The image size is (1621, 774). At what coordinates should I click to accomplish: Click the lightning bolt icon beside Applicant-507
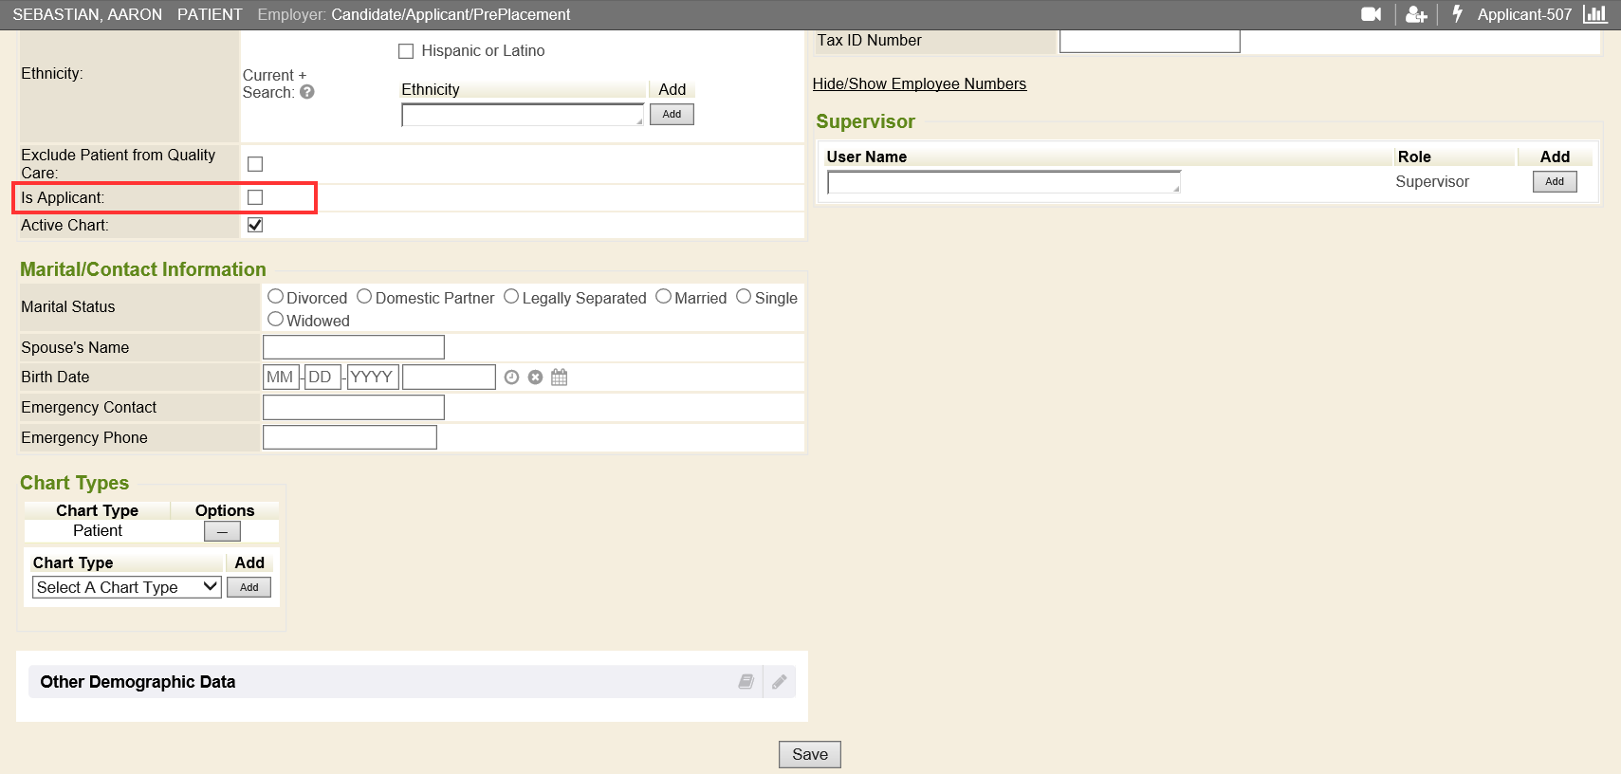[x=1458, y=14]
